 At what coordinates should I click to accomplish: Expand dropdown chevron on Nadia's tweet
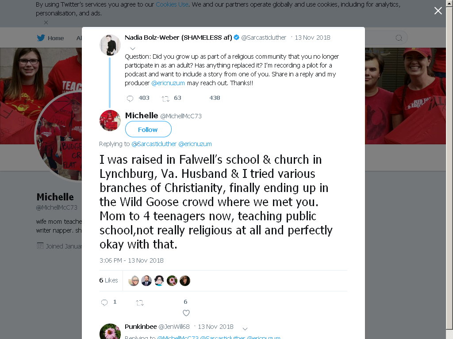(133, 49)
